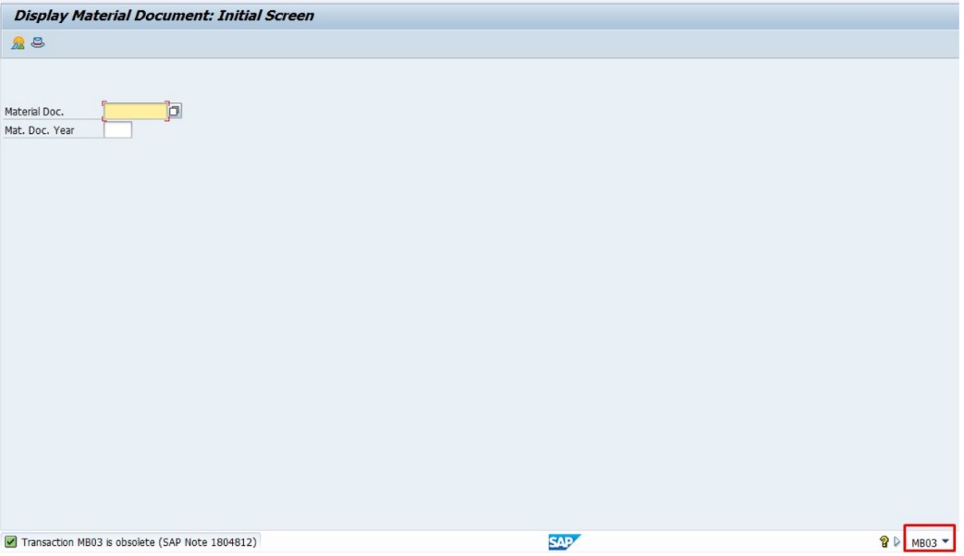Click the yellow question mark help icon
Image resolution: width=964 pixels, height=556 pixels.
click(884, 542)
